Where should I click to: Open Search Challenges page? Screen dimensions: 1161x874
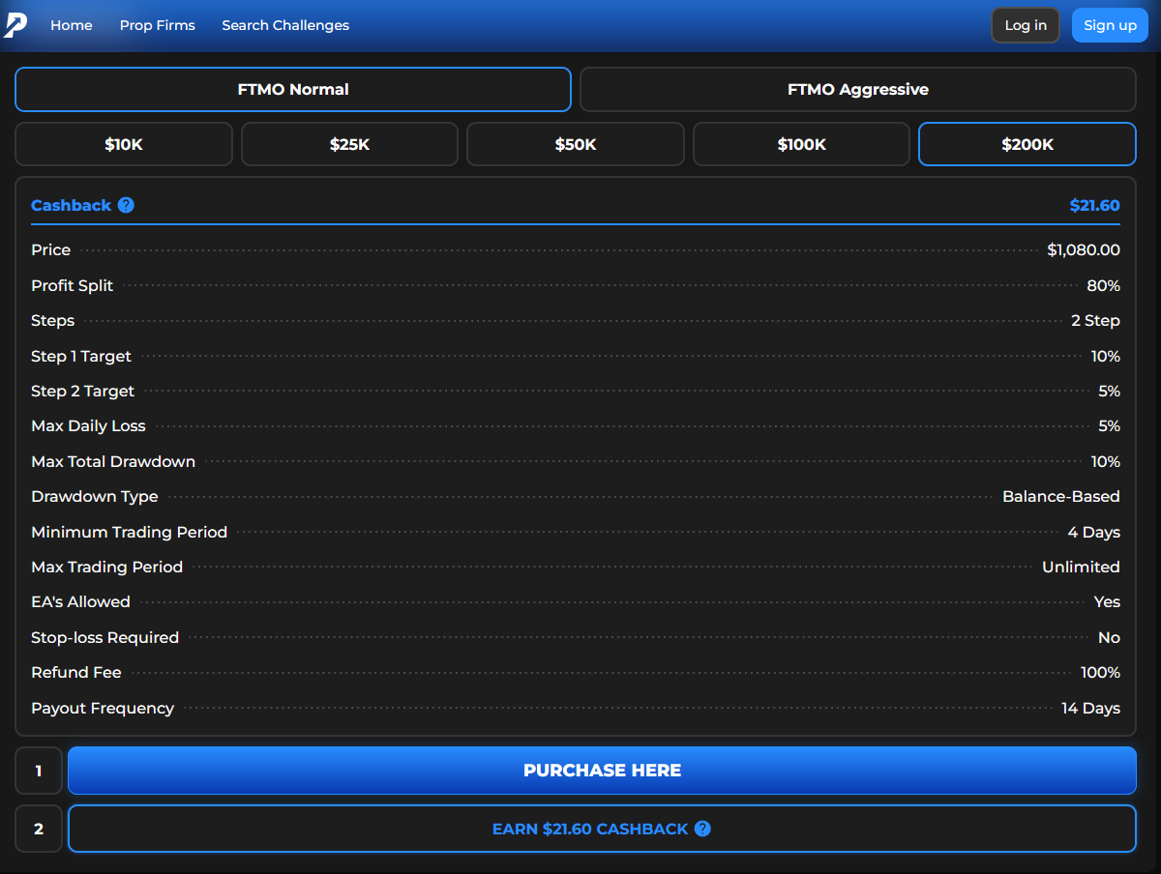click(285, 25)
